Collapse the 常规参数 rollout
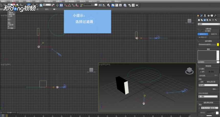The image size is (220, 117). click(208, 66)
